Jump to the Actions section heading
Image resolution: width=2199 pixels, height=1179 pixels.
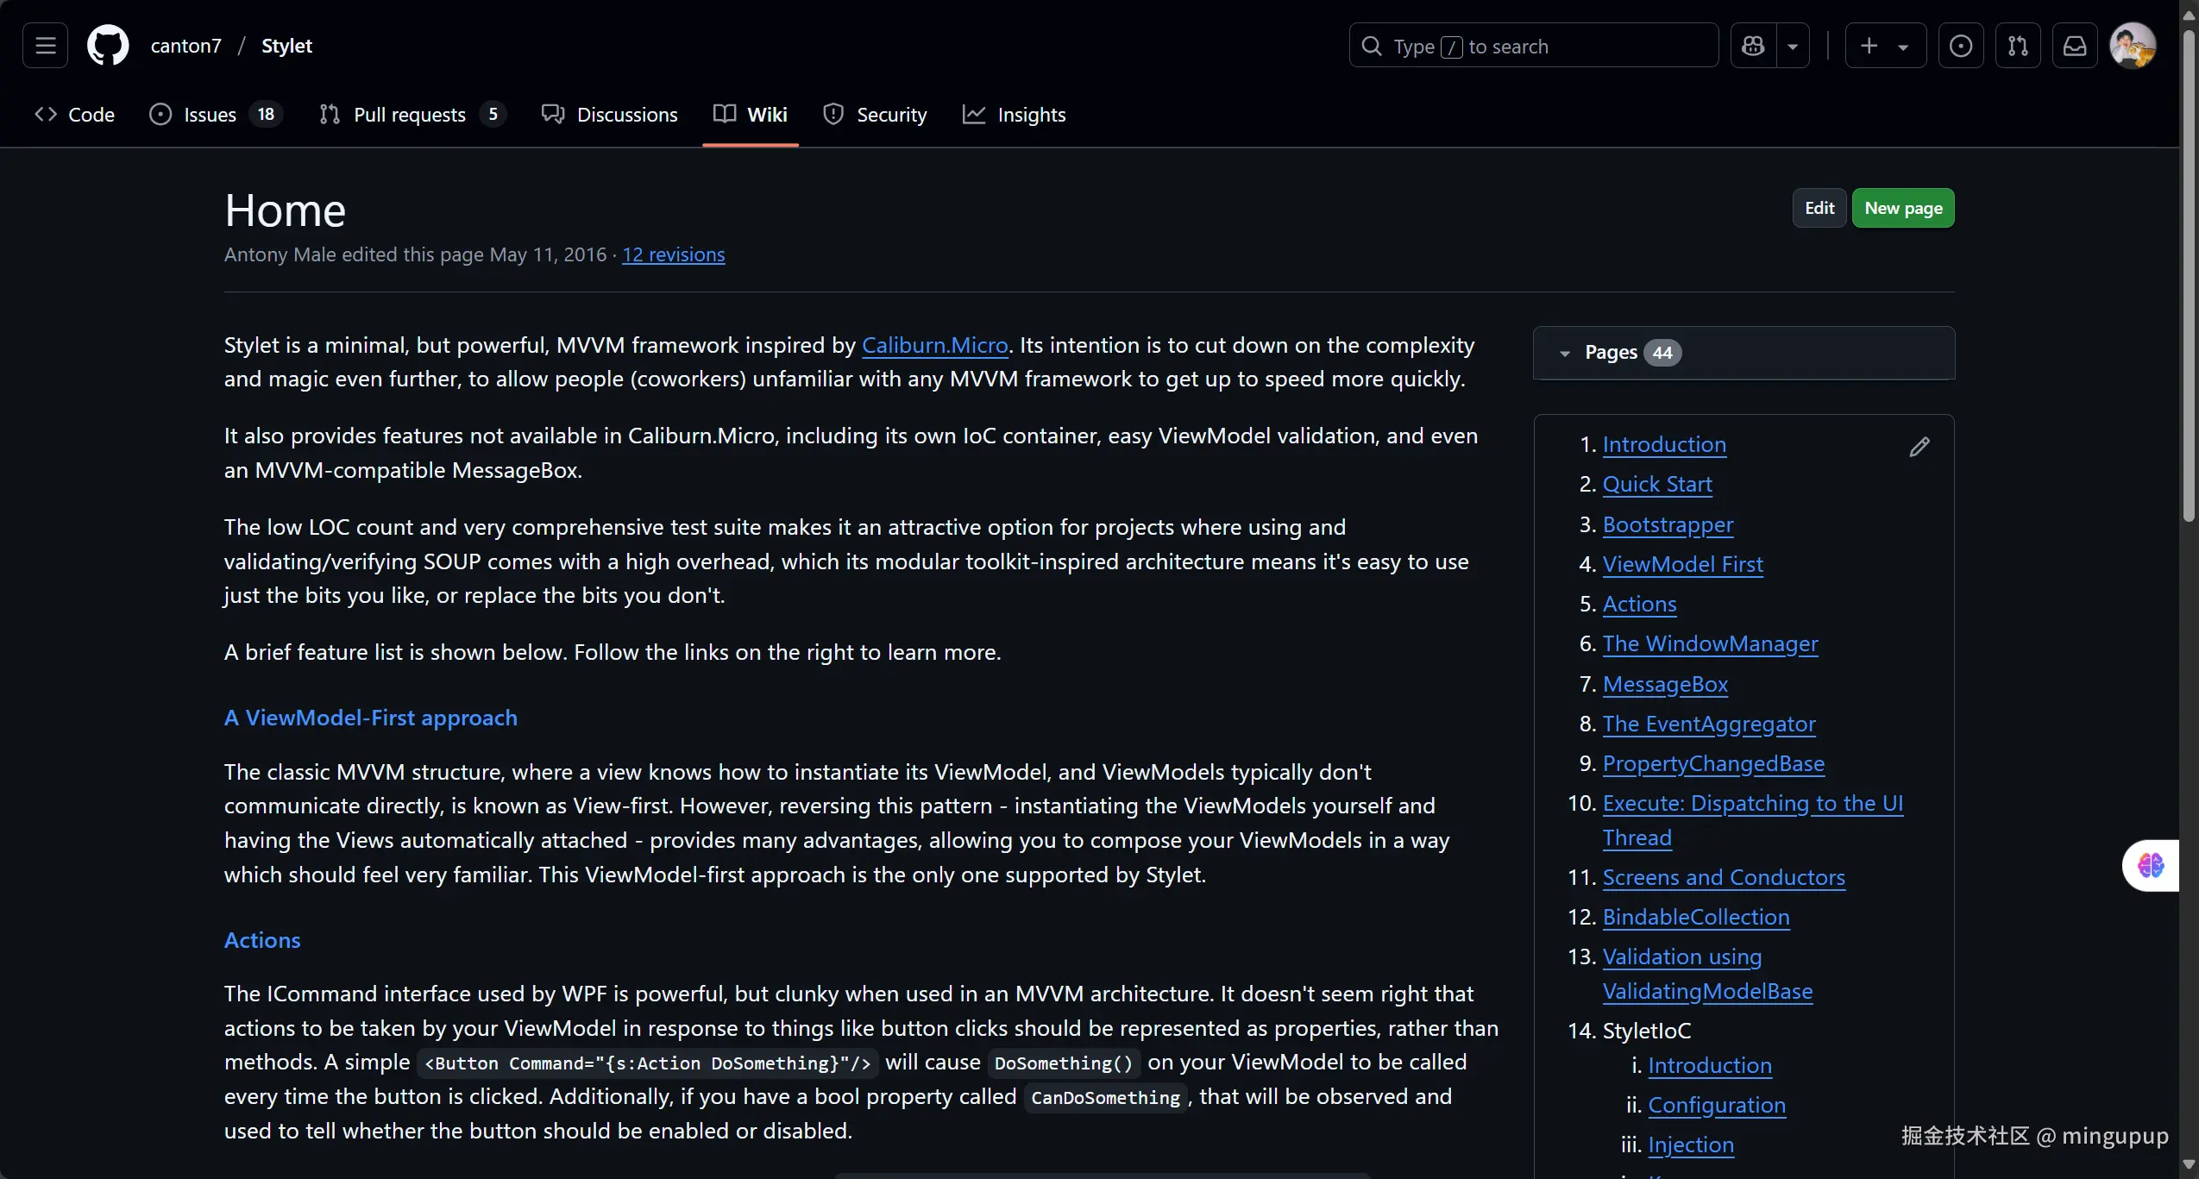point(262,940)
